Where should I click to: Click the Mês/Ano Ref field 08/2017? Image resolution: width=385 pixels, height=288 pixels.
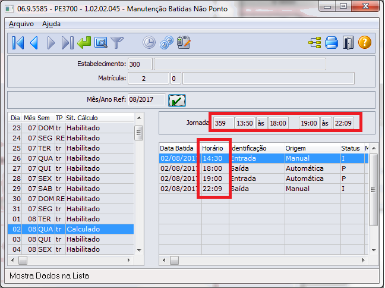(x=147, y=99)
